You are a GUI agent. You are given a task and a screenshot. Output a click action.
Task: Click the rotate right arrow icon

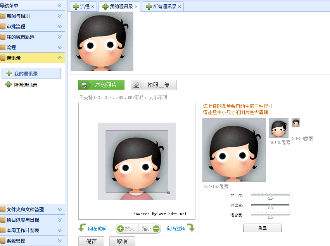(190, 228)
